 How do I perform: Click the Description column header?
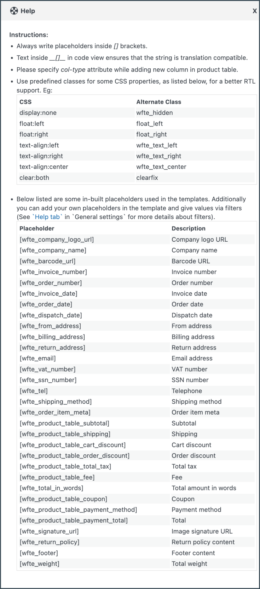[x=188, y=229]
